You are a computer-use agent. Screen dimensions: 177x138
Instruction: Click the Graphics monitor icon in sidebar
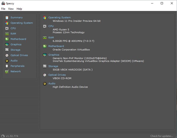[7, 45]
